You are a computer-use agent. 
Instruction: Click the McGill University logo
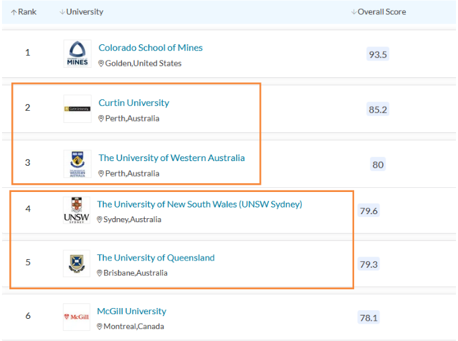click(x=76, y=317)
